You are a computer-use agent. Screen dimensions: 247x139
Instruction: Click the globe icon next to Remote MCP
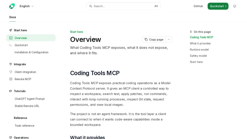pos(11,79)
